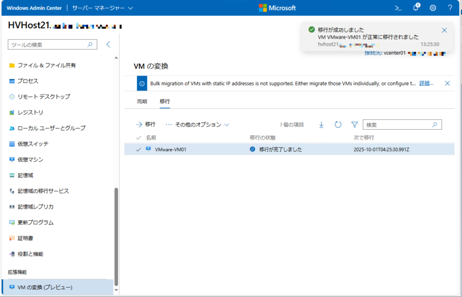Viewport: 462px width, 297px height.
Task: Click the tool search magnifier icon
Action: pyautogui.click(x=90, y=44)
